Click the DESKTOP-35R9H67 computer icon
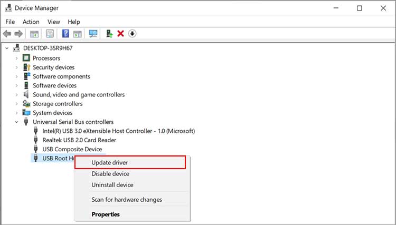The height and width of the screenshot is (225, 396). pyautogui.click(x=16, y=48)
